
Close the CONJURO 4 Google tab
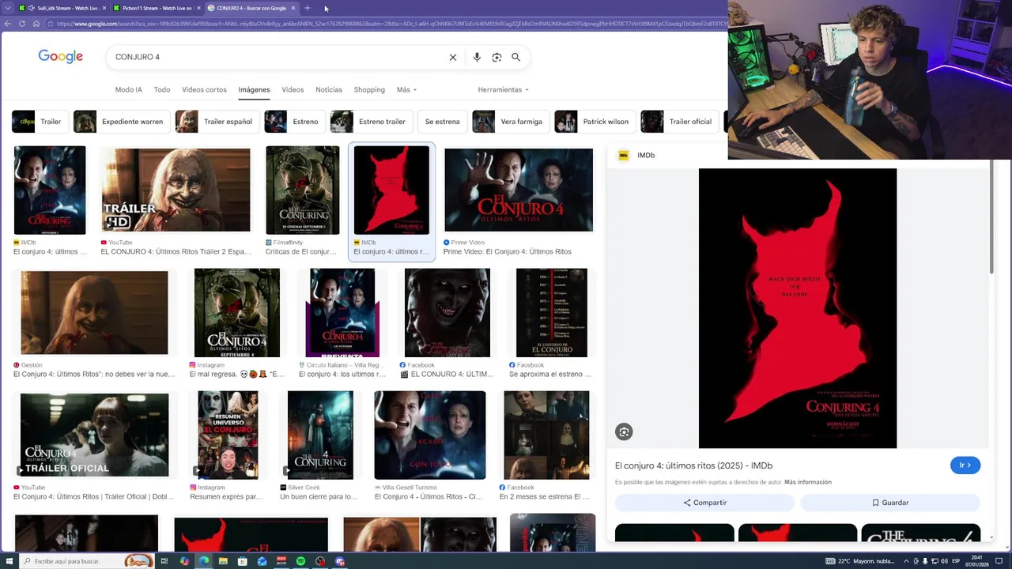pyautogui.click(x=293, y=8)
